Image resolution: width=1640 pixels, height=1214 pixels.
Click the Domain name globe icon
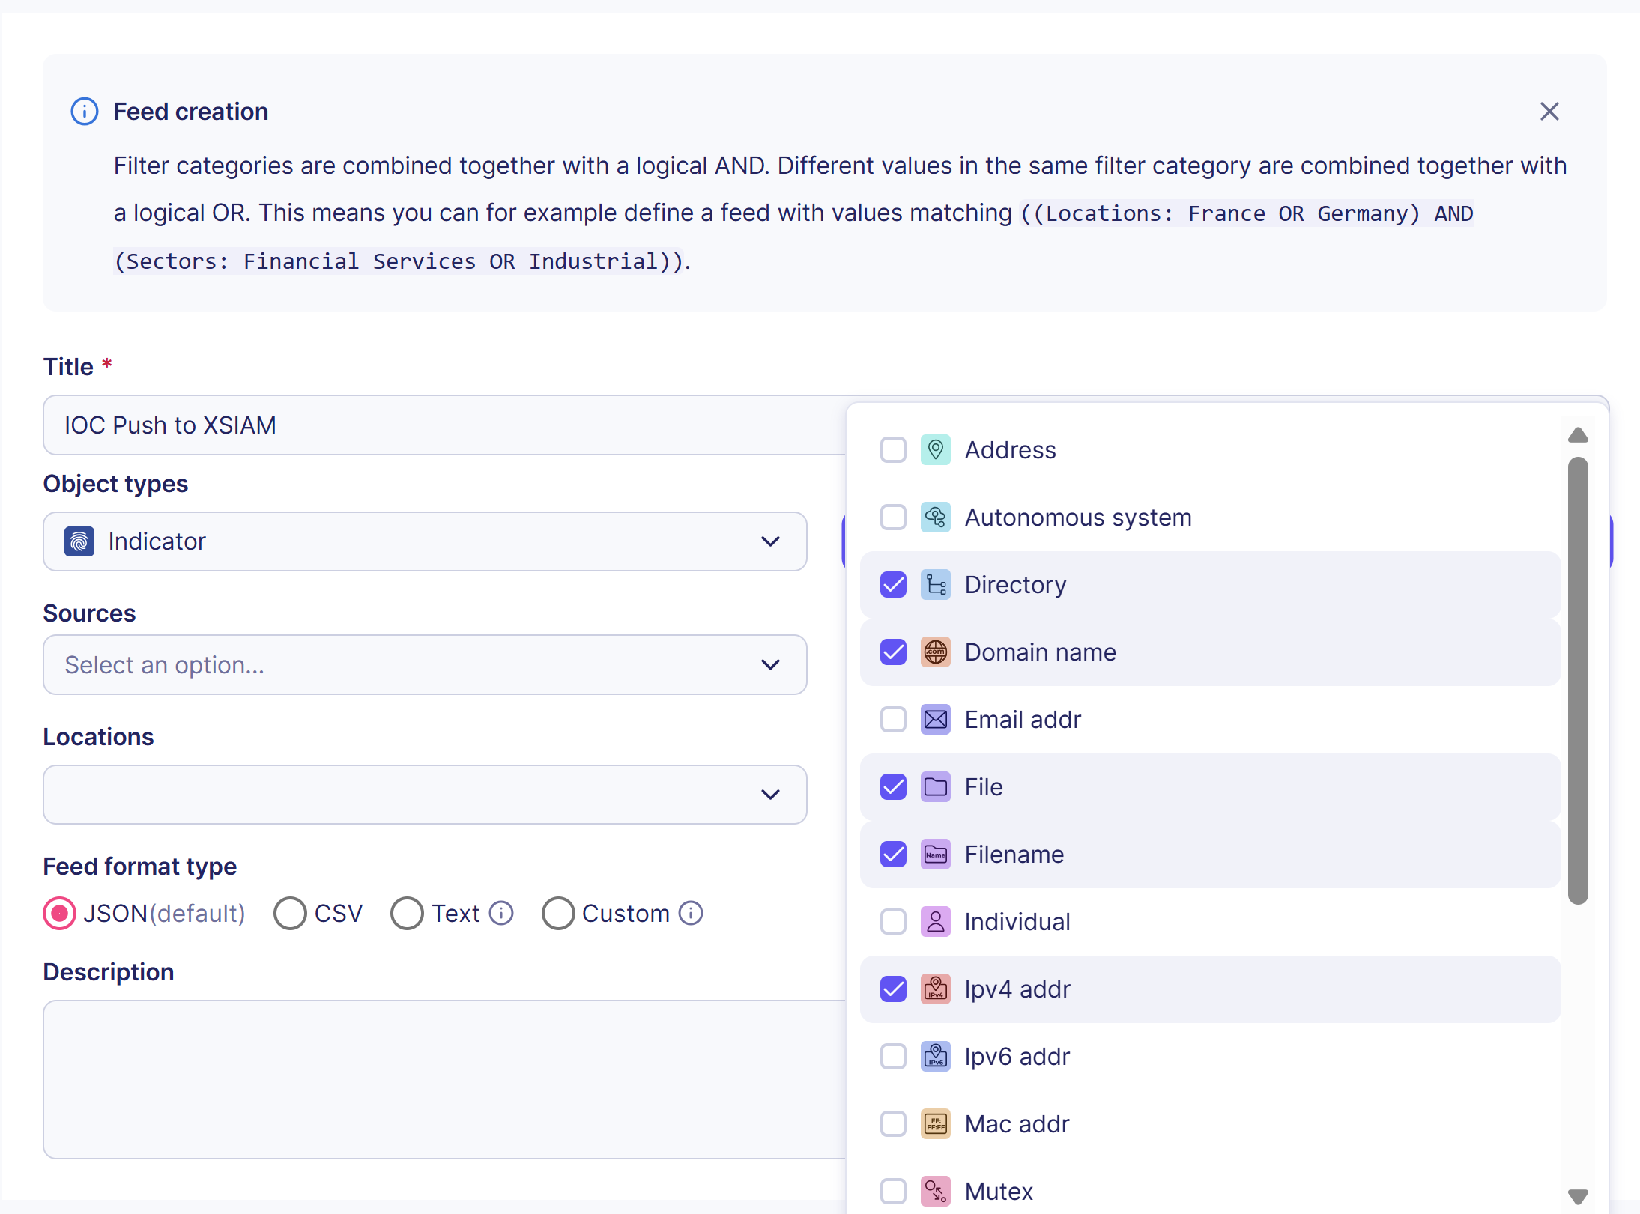click(936, 652)
